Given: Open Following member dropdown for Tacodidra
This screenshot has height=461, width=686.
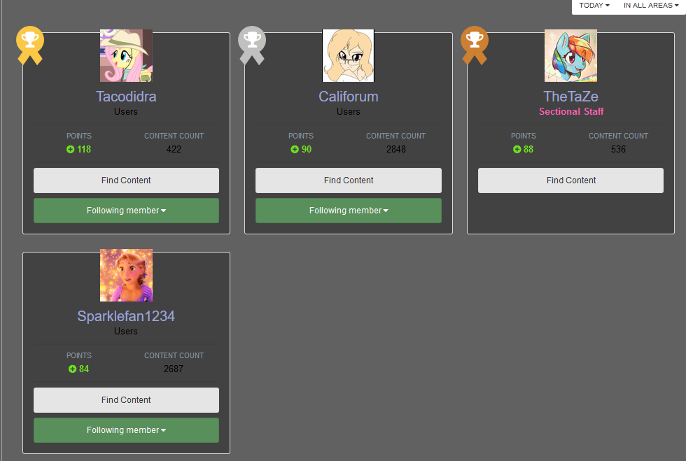Looking at the screenshot, I should click(126, 211).
